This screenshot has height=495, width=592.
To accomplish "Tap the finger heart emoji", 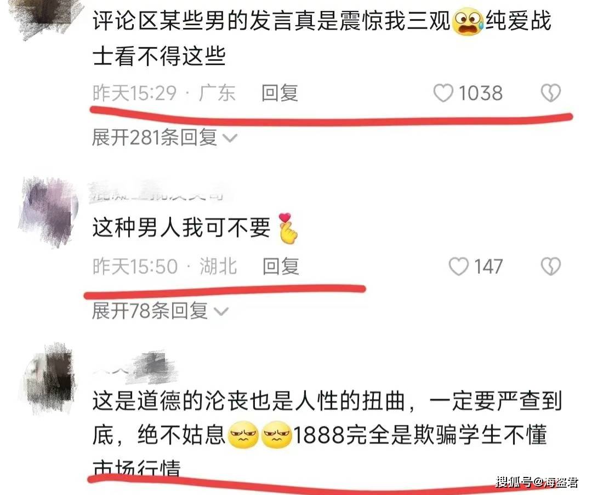I will click(x=287, y=228).
